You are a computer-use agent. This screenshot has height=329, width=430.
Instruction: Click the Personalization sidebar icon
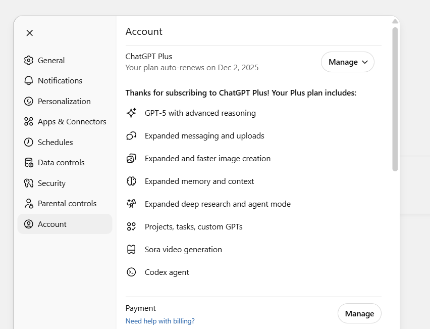coord(29,102)
